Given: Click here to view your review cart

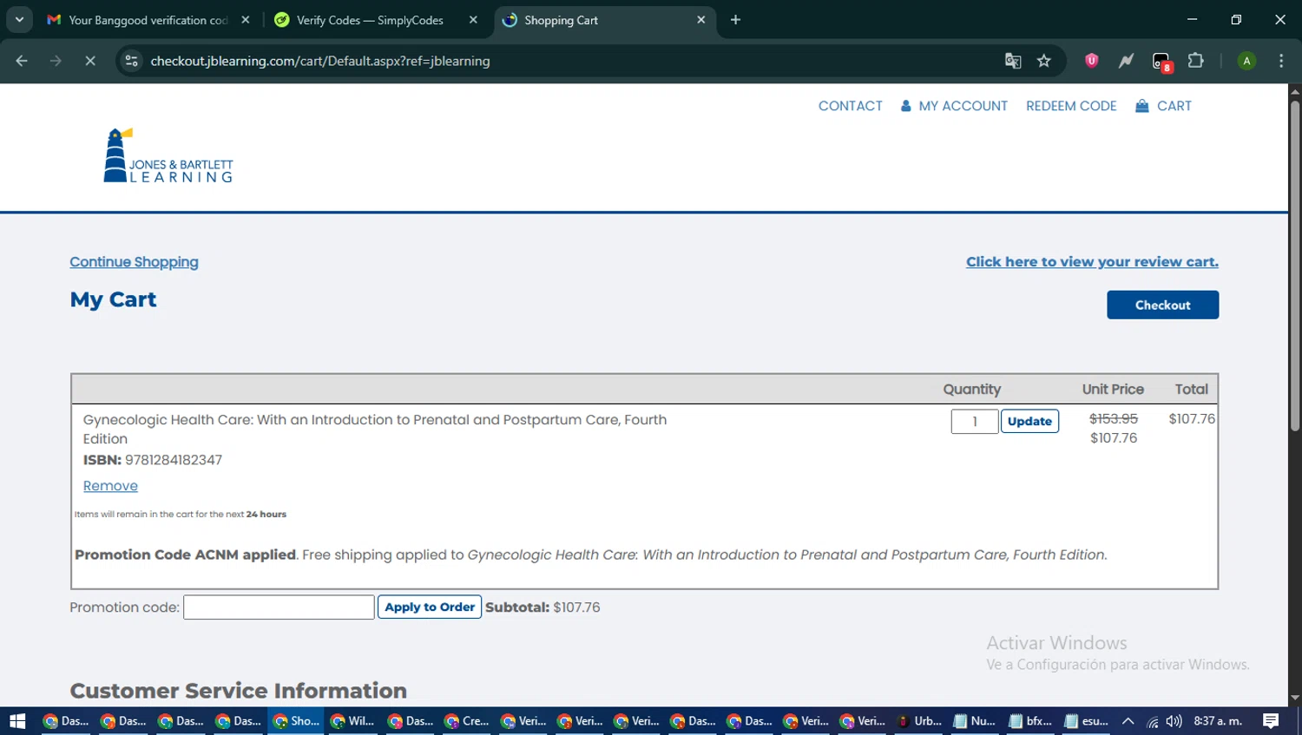Looking at the screenshot, I should [x=1092, y=262].
